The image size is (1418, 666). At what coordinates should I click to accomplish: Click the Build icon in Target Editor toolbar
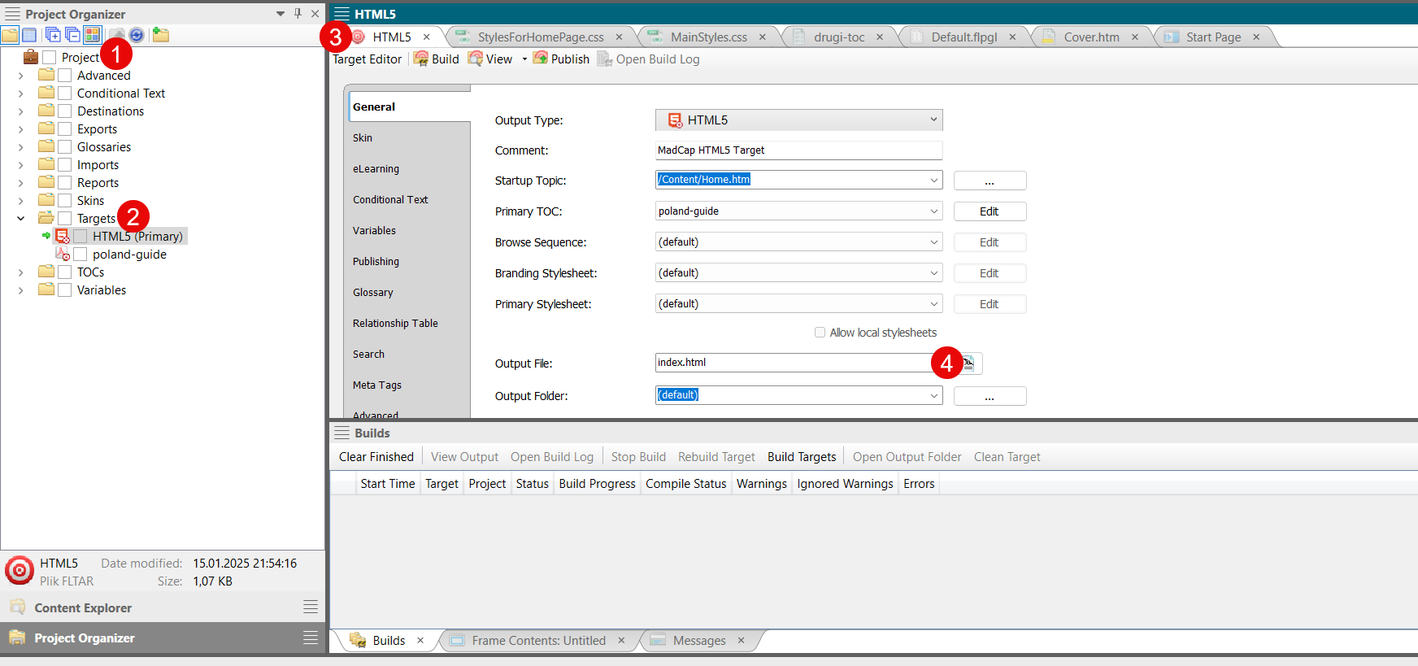click(x=421, y=59)
